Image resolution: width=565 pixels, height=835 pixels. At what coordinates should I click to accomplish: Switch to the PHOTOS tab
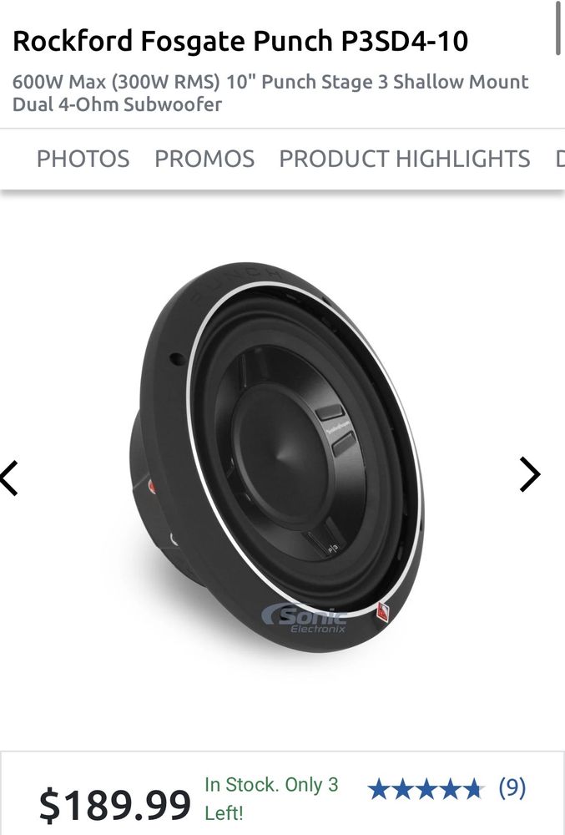tap(83, 159)
